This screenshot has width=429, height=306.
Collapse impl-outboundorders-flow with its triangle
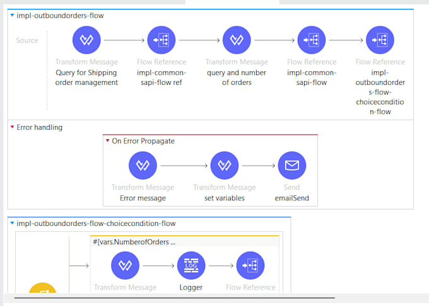(x=12, y=15)
